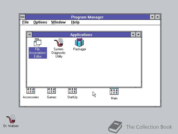Select the System Diagnostic Utility pipe icon

pos(59,42)
